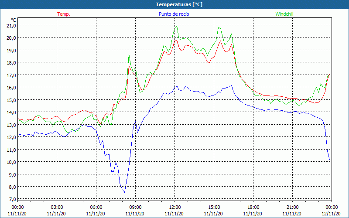Image resolution: width=349 pixels, height=218 pixels.
Task: Click the °C unit label on axis
Action: 14,20
